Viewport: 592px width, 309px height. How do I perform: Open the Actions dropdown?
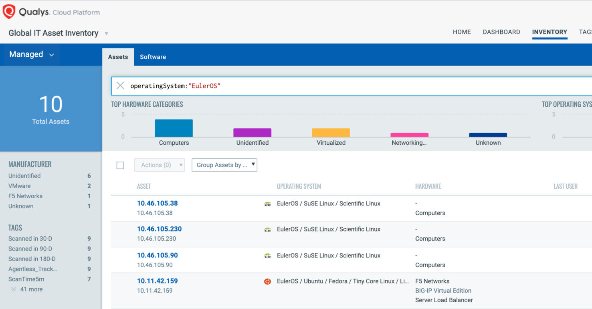point(159,165)
